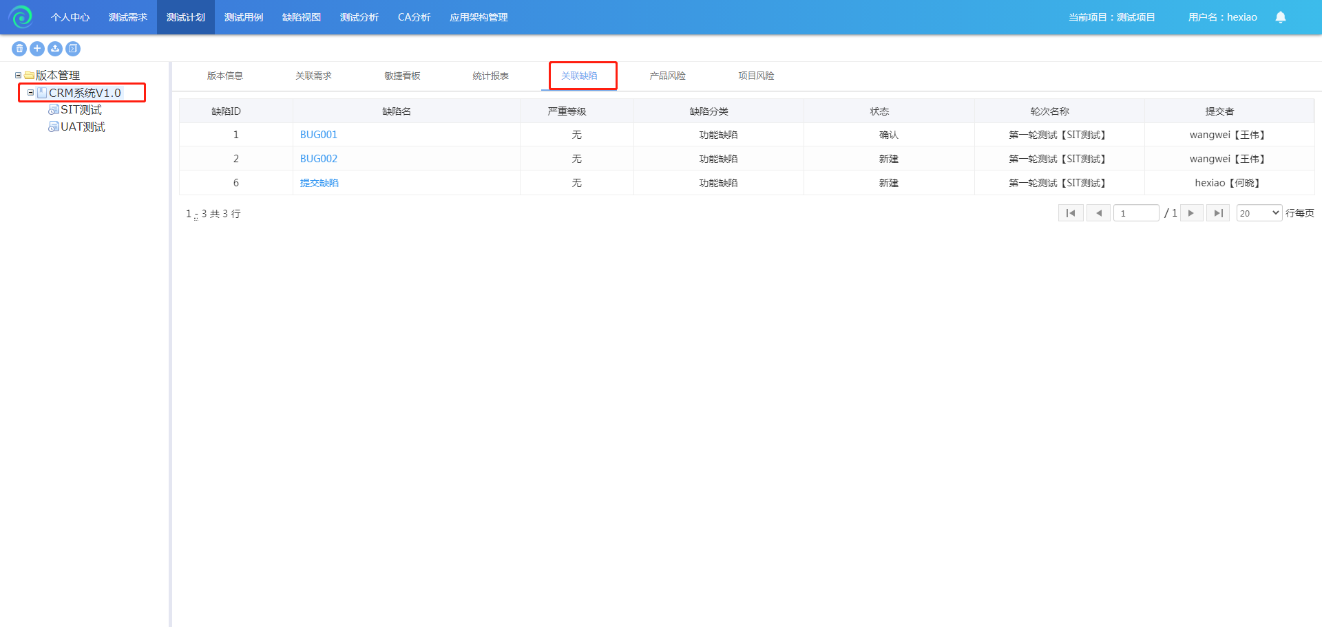Open the 提交缺陷 defect link
The height and width of the screenshot is (627, 1322).
pos(319,183)
